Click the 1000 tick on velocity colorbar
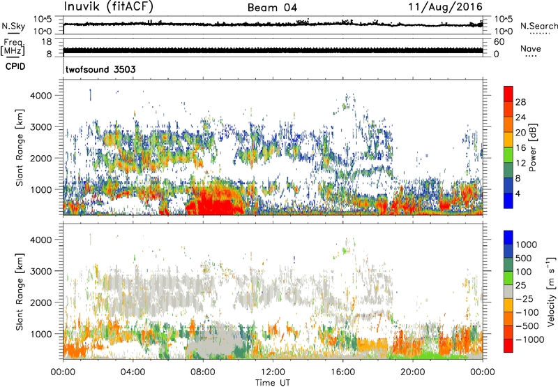The width and height of the screenshot is (558, 387). point(527,244)
